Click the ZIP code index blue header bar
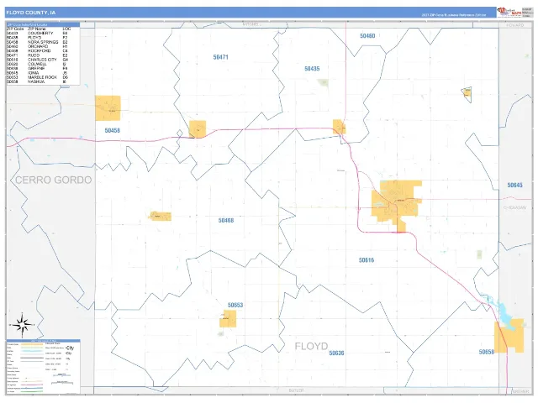This screenshot has width=538, height=403. click(x=43, y=24)
